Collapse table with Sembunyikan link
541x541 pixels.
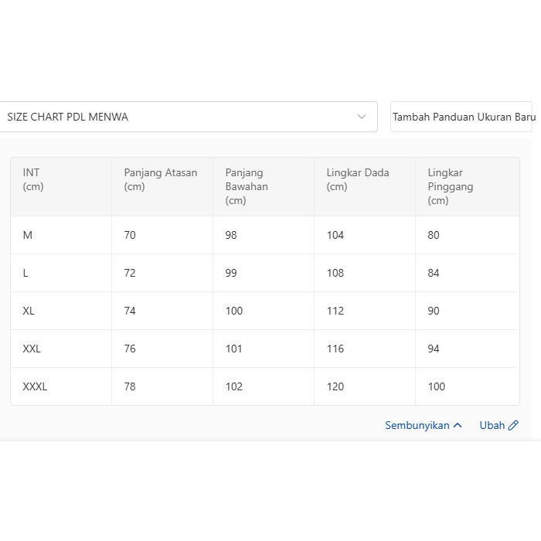click(417, 425)
